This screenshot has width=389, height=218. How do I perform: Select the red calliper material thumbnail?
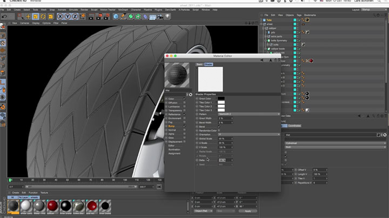pyautogui.click(x=52, y=206)
